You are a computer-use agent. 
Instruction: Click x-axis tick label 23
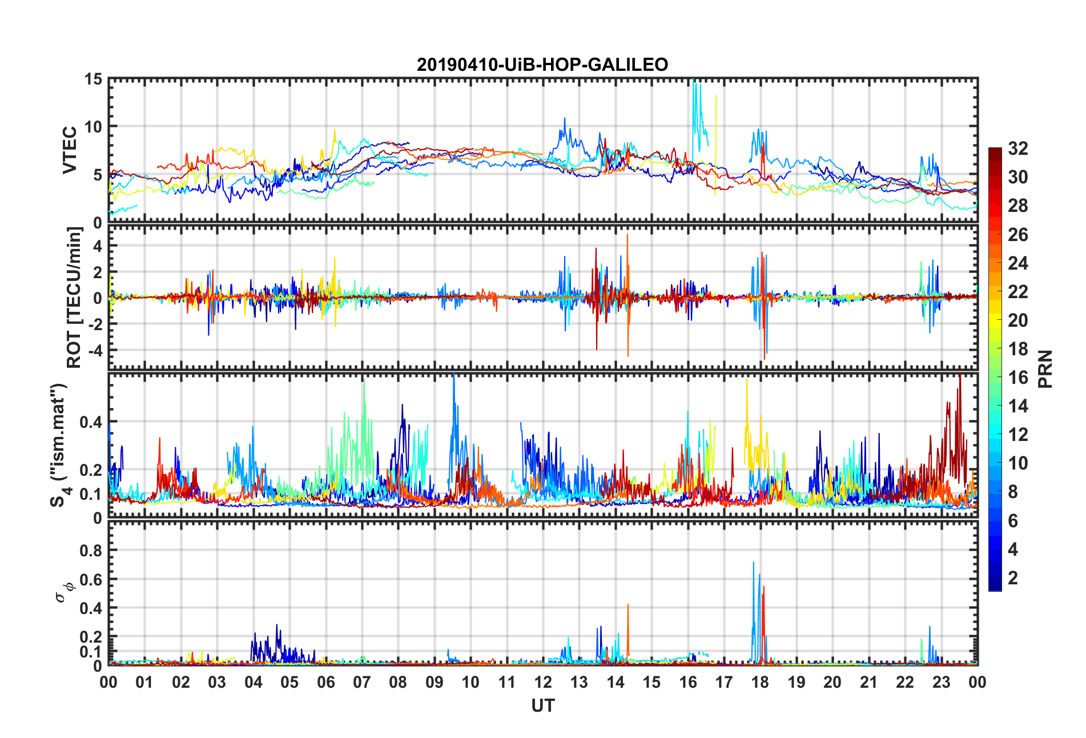pos(941,682)
